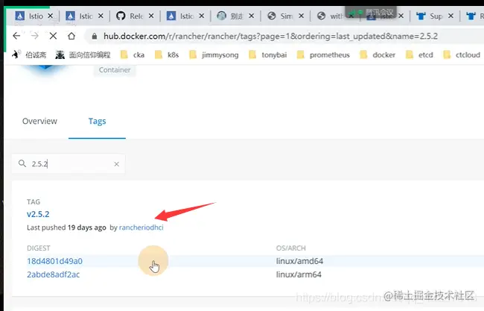Open the docker bookmark folder

pyautogui.click(x=378, y=54)
